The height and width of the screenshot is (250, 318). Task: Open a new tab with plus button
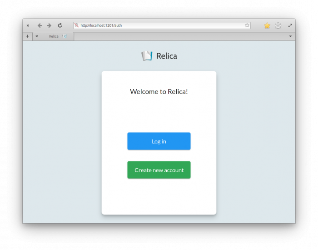(27, 36)
